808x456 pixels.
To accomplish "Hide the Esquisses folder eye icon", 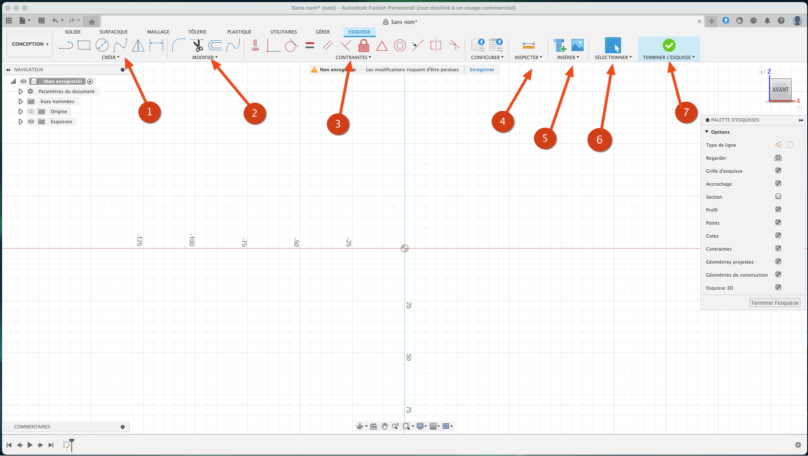I will point(31,122).
